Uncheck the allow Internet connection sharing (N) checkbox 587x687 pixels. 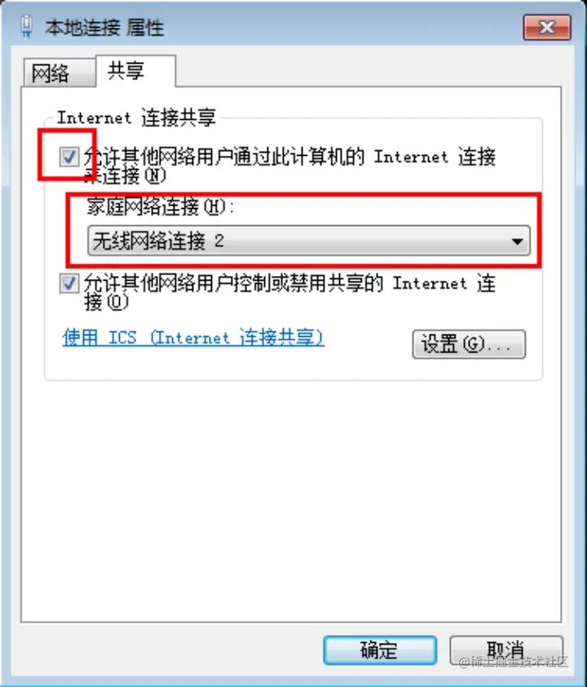69,157
